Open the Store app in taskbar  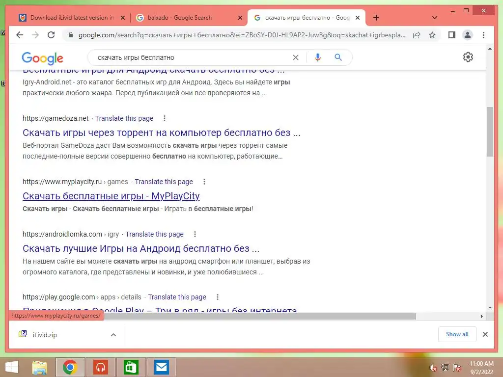pyautogui.click(x=131, y=367)
